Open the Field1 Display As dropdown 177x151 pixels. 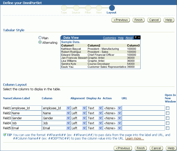(x=95, y=108)
